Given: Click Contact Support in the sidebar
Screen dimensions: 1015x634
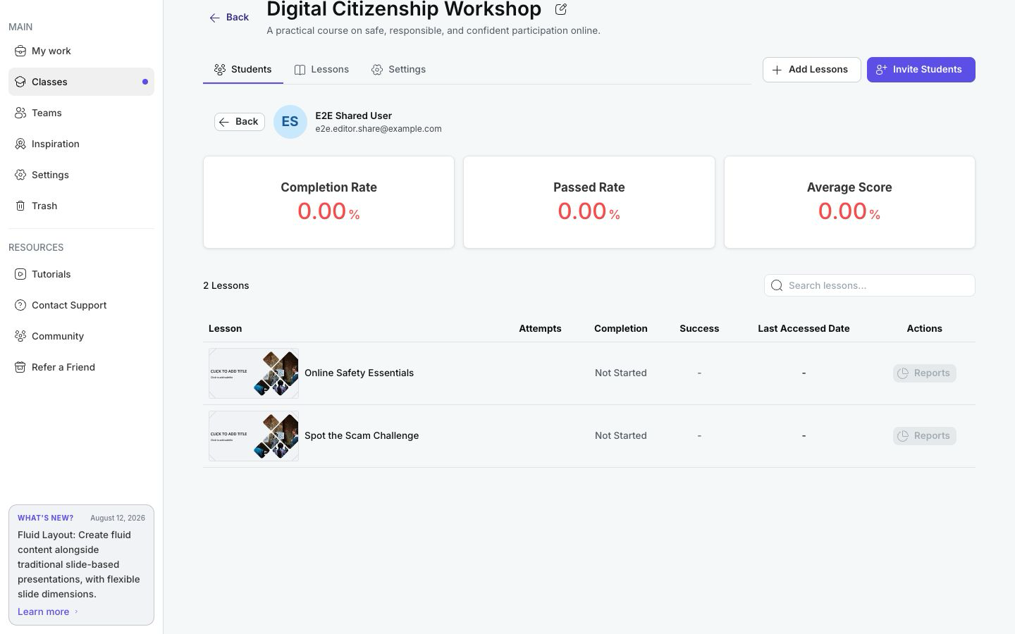Looking at the screenshot, I should (81, 305).
